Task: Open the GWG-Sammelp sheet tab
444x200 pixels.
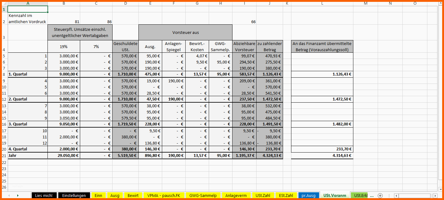Action: point(203,195)
